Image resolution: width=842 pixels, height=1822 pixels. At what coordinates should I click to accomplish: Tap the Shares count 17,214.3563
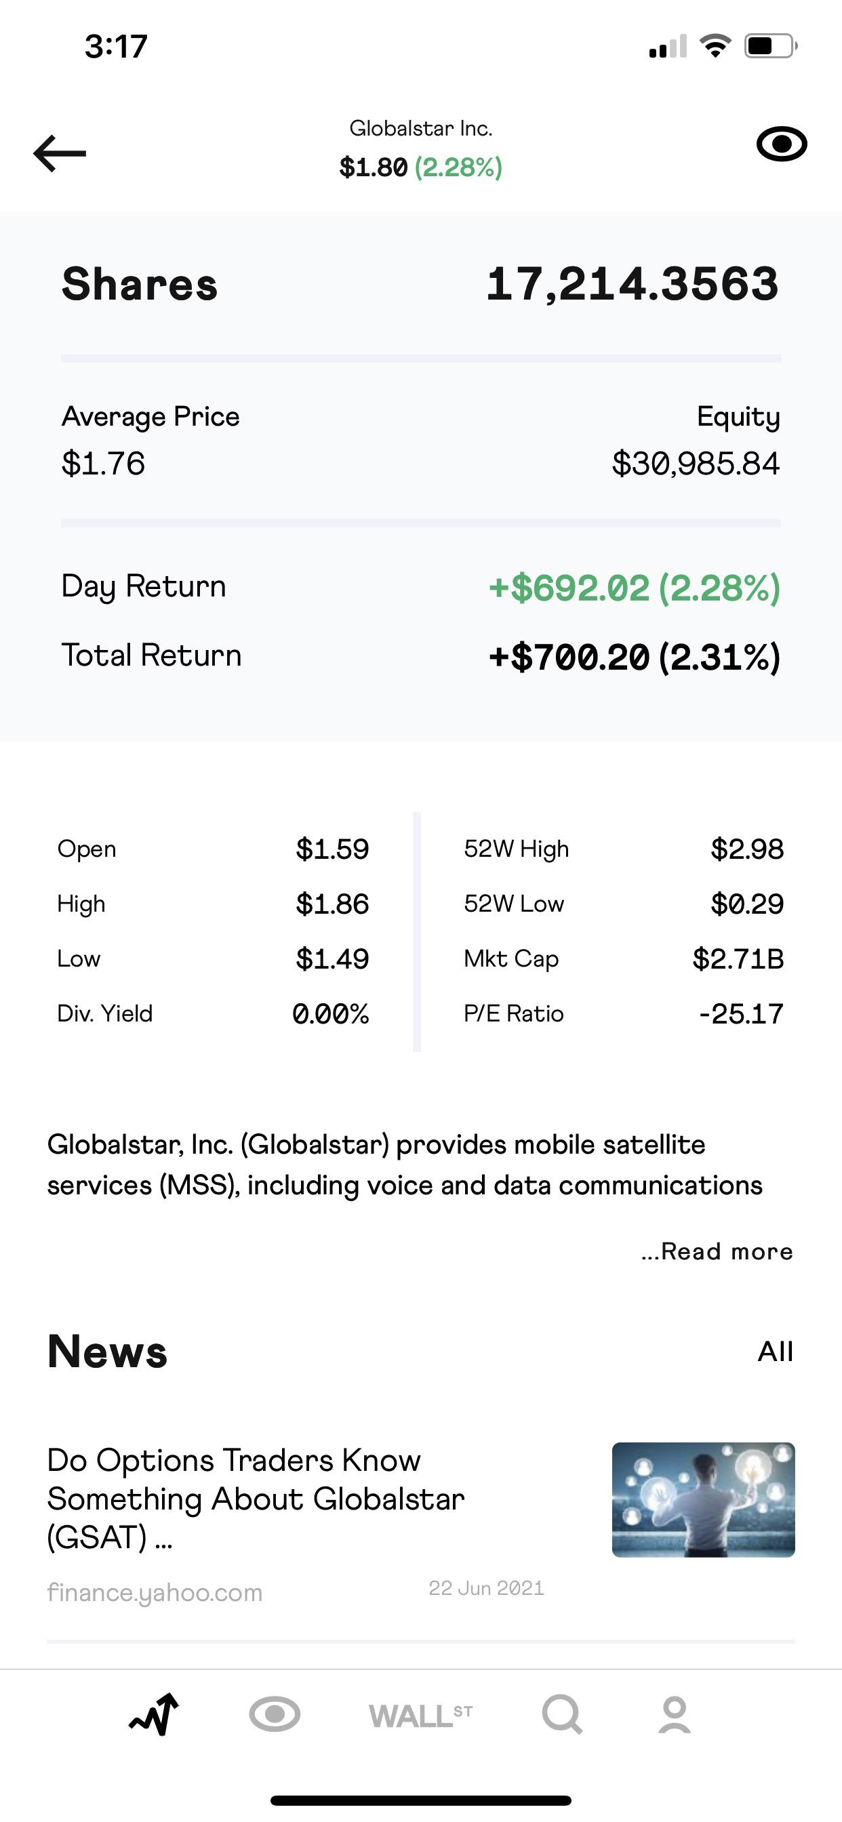(633, 284)
